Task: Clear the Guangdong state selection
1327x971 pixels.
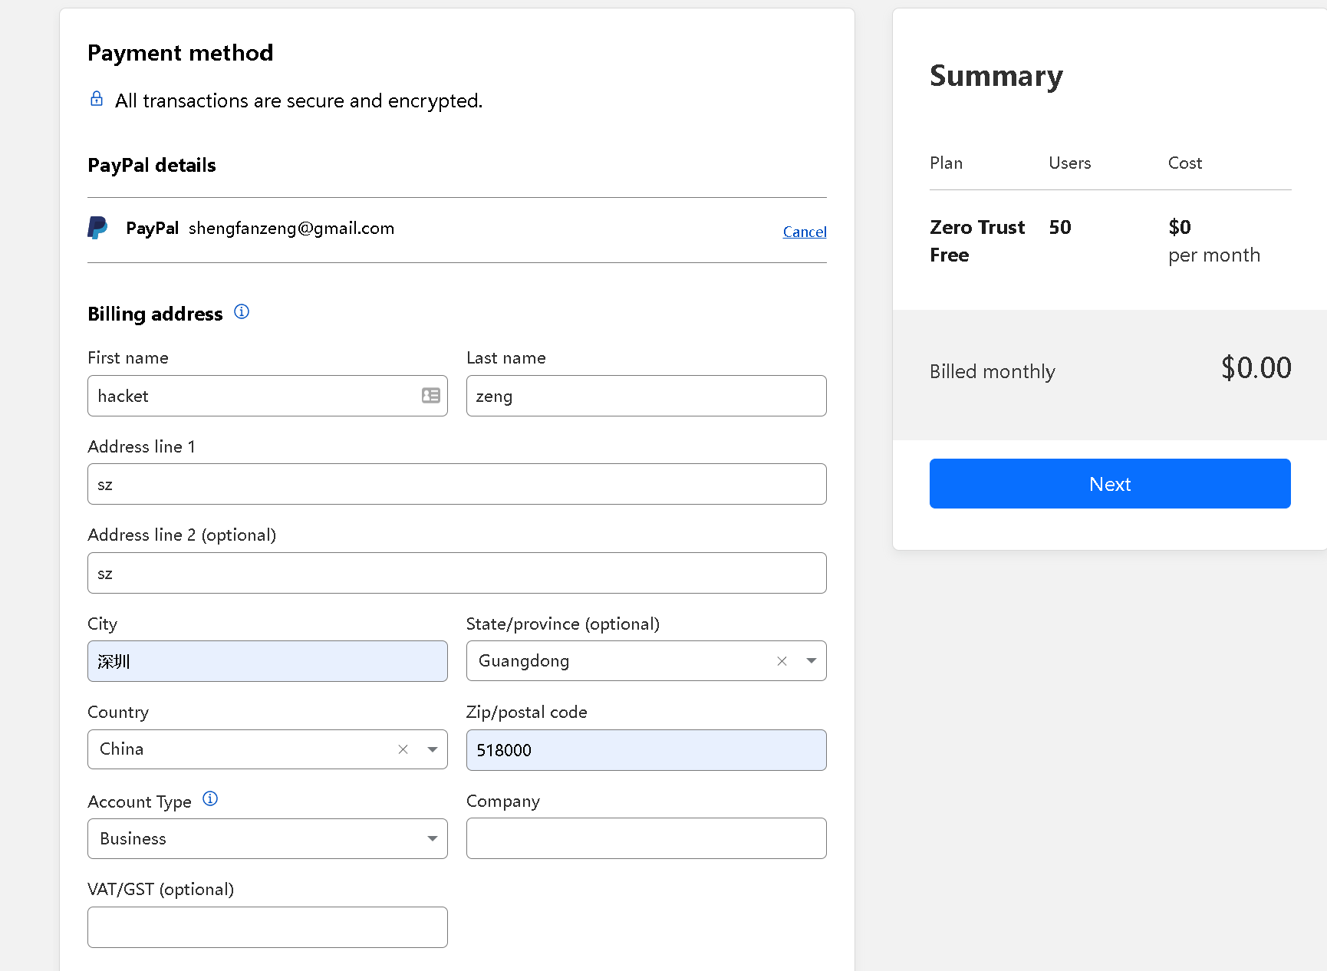Action: (x=782, y=661)
